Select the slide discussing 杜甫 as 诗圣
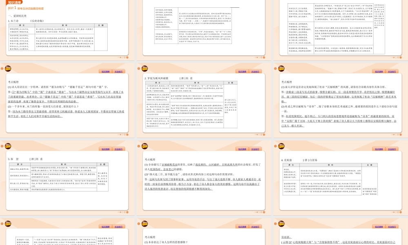 (x=340, y=106)
